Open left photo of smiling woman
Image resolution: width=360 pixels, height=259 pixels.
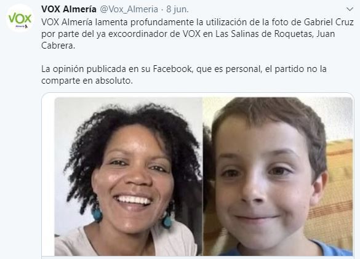click(129, 177)
